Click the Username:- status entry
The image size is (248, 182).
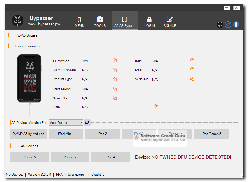pyautogui.click(x=77, y=175)
